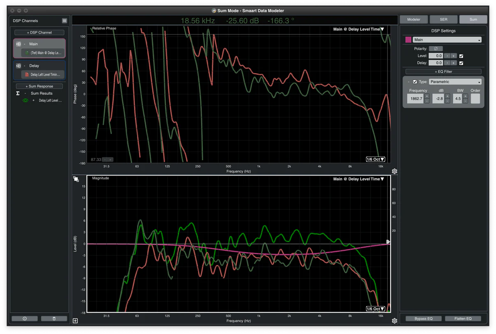Disable the Parametric EQ filter checkbox
The image size is (496, 334).
415,82
